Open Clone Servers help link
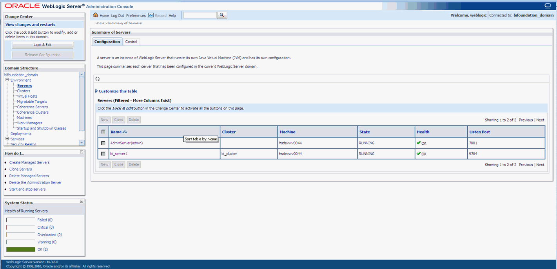 point(20,169)
